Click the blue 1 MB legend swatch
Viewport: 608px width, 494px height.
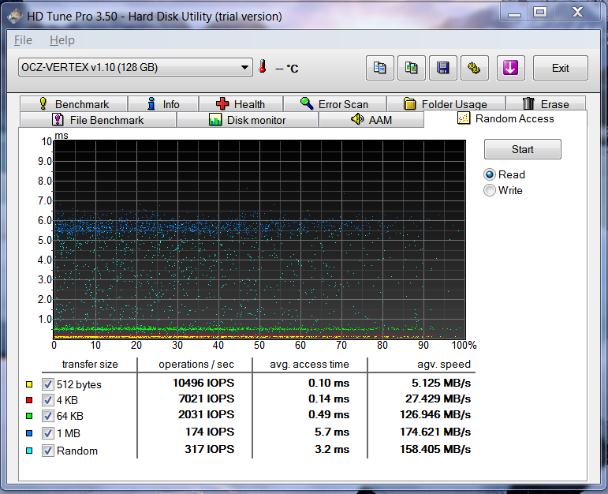coord(30,434)
